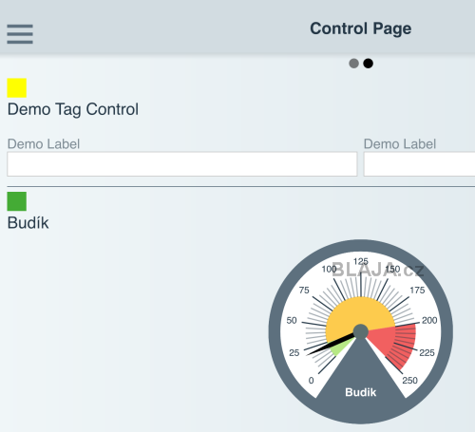Click the light green gauge zone
This screenshot has width=475, height=432.
(x=339, y=348)
